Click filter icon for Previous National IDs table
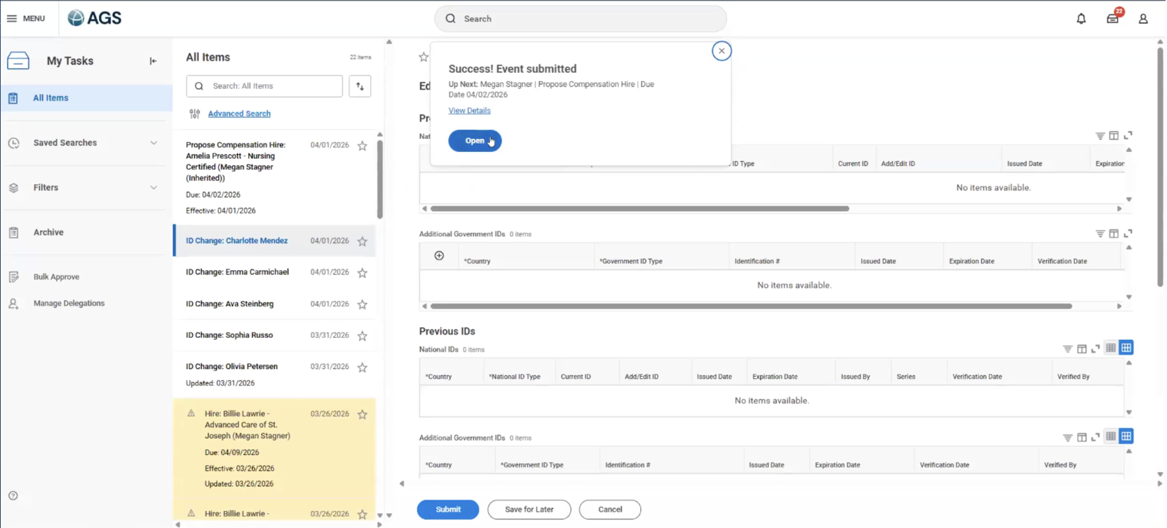Image resolution: width=1167 pixels, height=528 pixels. pyautogui.click(x=1067, y=349)
